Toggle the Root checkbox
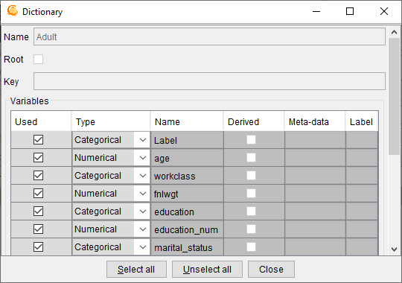The height and width of the screenshot is (283, 402). [38, 60]
